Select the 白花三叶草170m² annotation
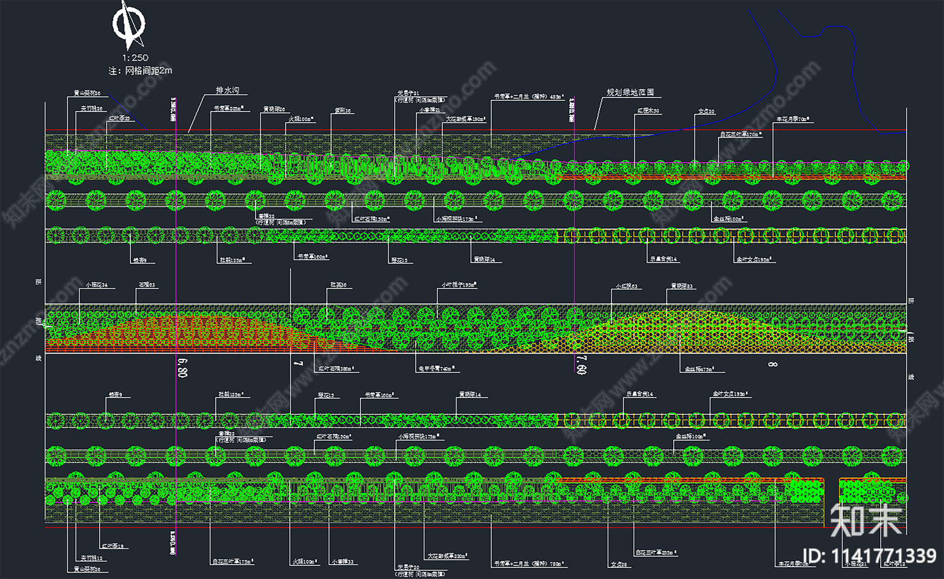Screen dimensions: 944x579 741,135
